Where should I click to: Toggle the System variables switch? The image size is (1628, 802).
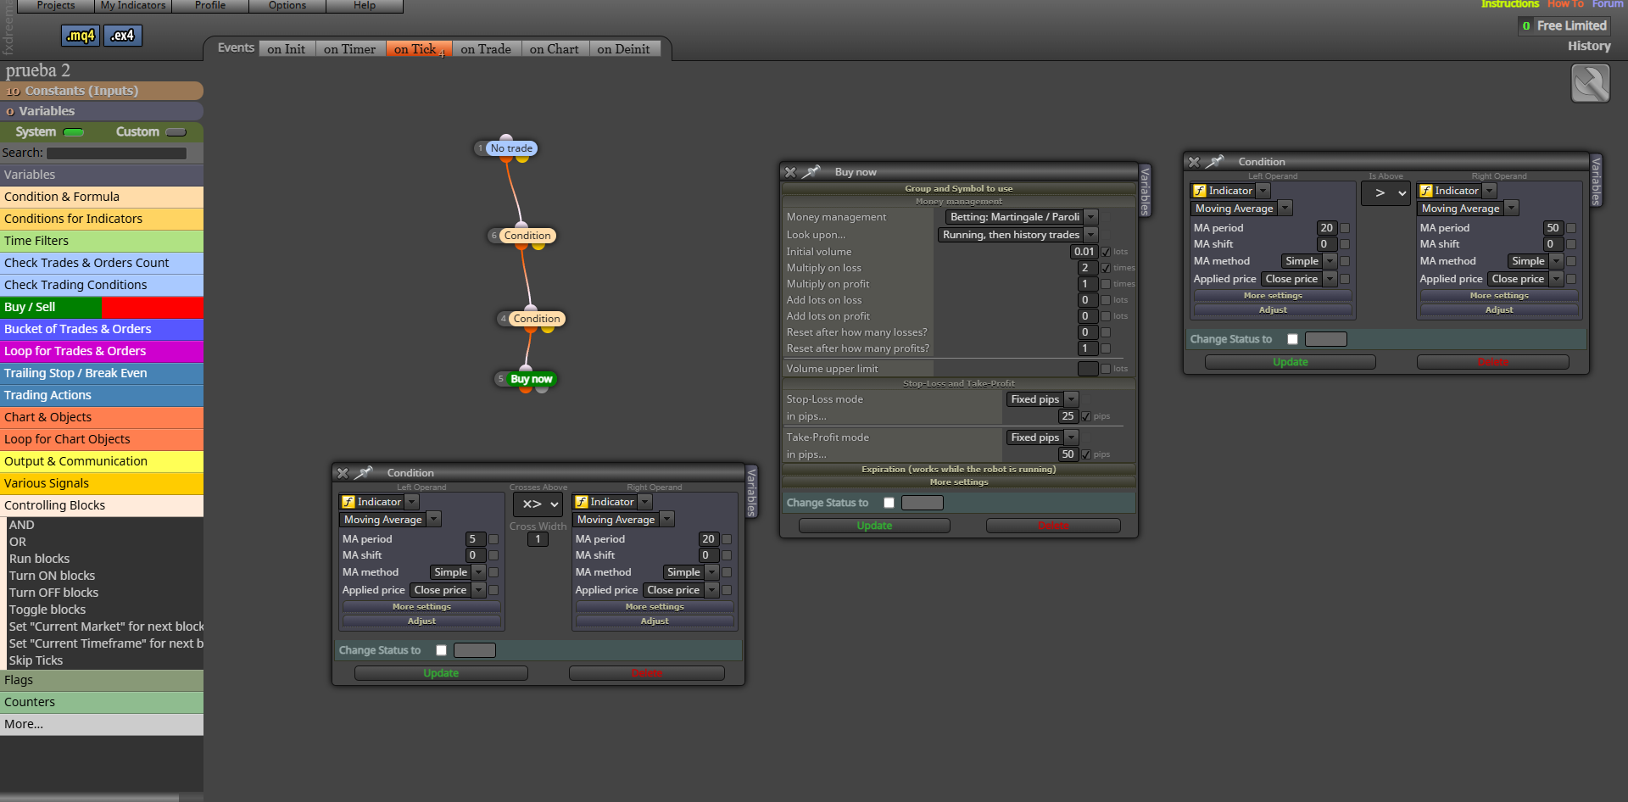point(74,132)
